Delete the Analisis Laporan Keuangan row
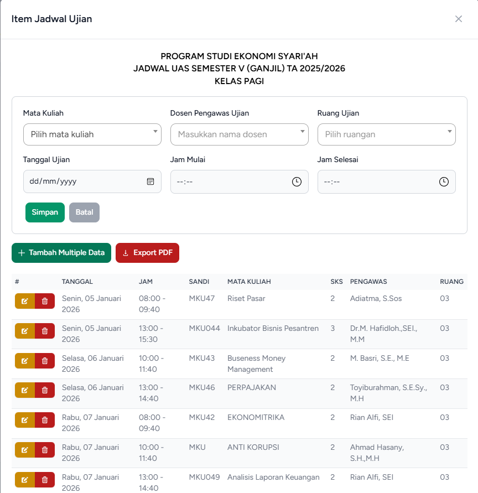478x493 pixels. point(45,480)
